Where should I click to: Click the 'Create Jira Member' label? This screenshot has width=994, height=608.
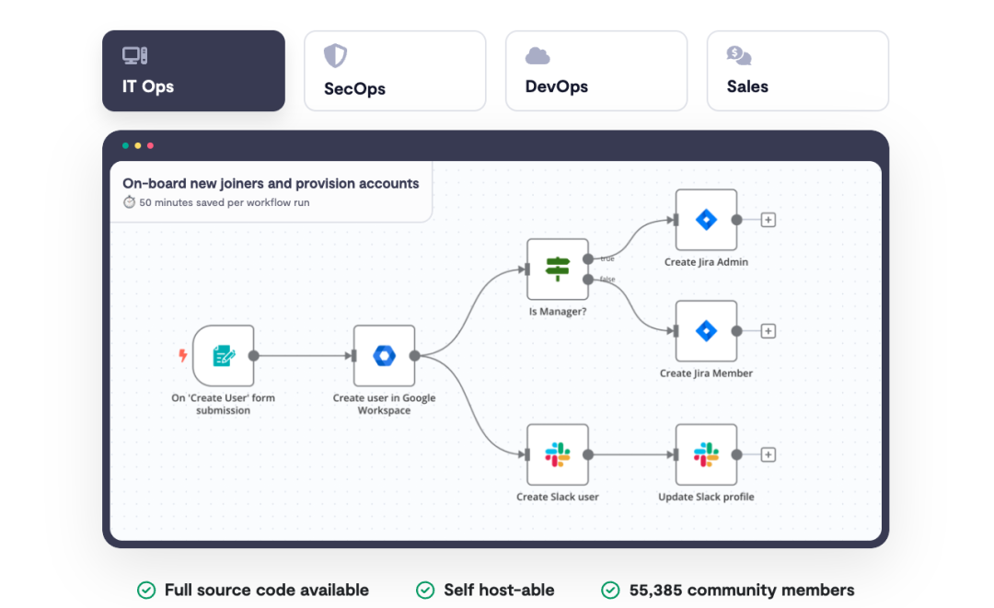click(706, 373)
